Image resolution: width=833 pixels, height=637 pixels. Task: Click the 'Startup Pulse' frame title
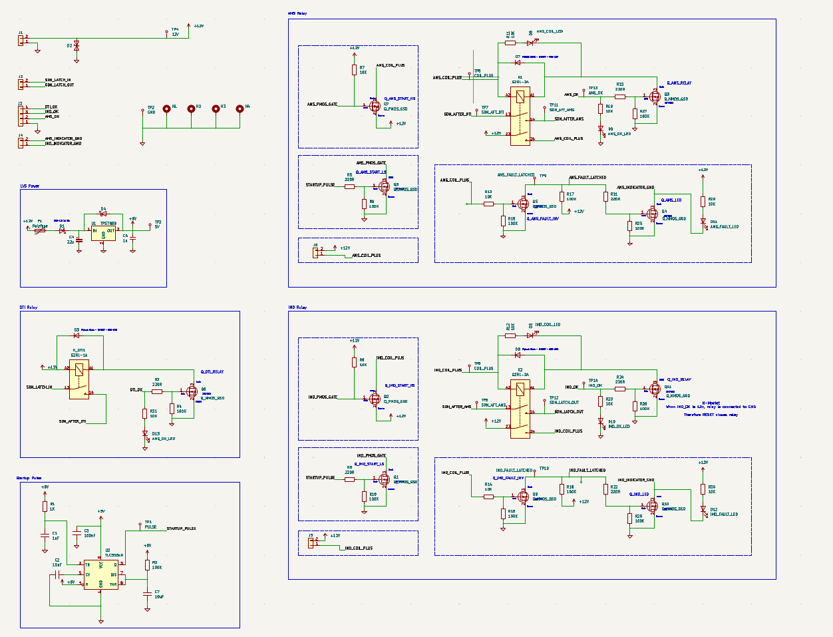point(29,478)
